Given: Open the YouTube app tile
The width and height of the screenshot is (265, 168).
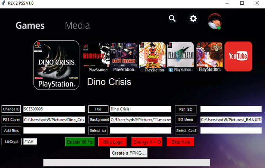Looking at the screenshot, I should 238,57.
